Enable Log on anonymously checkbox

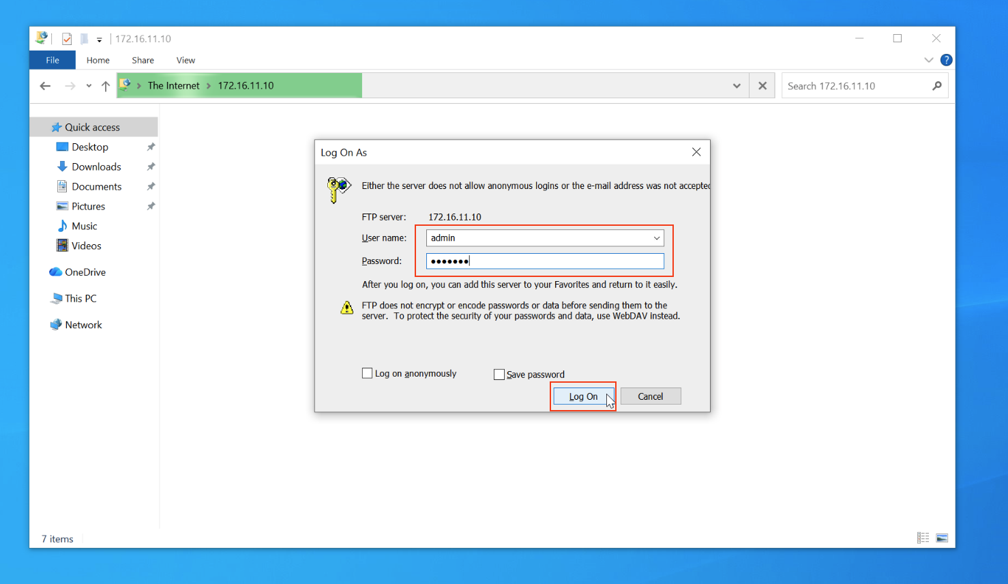pyautogui.click(x=367, y=373)
